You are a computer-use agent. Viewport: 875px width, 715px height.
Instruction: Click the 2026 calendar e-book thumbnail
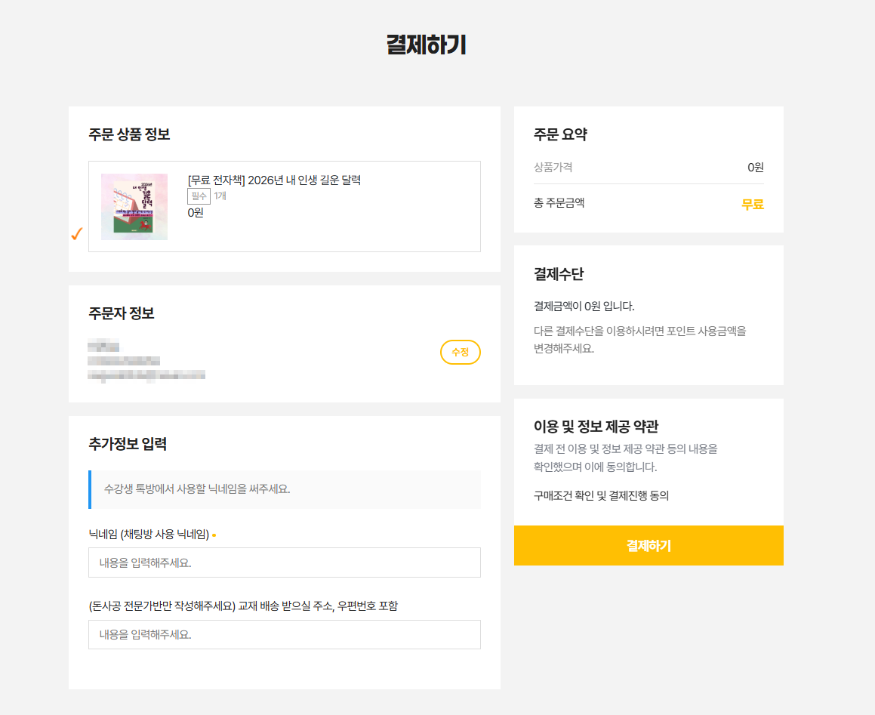point(134,207)
